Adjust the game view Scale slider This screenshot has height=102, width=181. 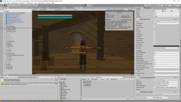(66, 10)
